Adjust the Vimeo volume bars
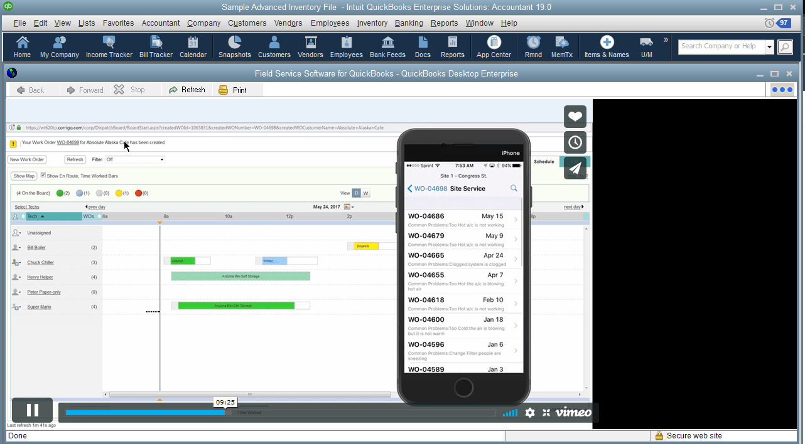Screen dimensions: 805x444 [511, 413]
